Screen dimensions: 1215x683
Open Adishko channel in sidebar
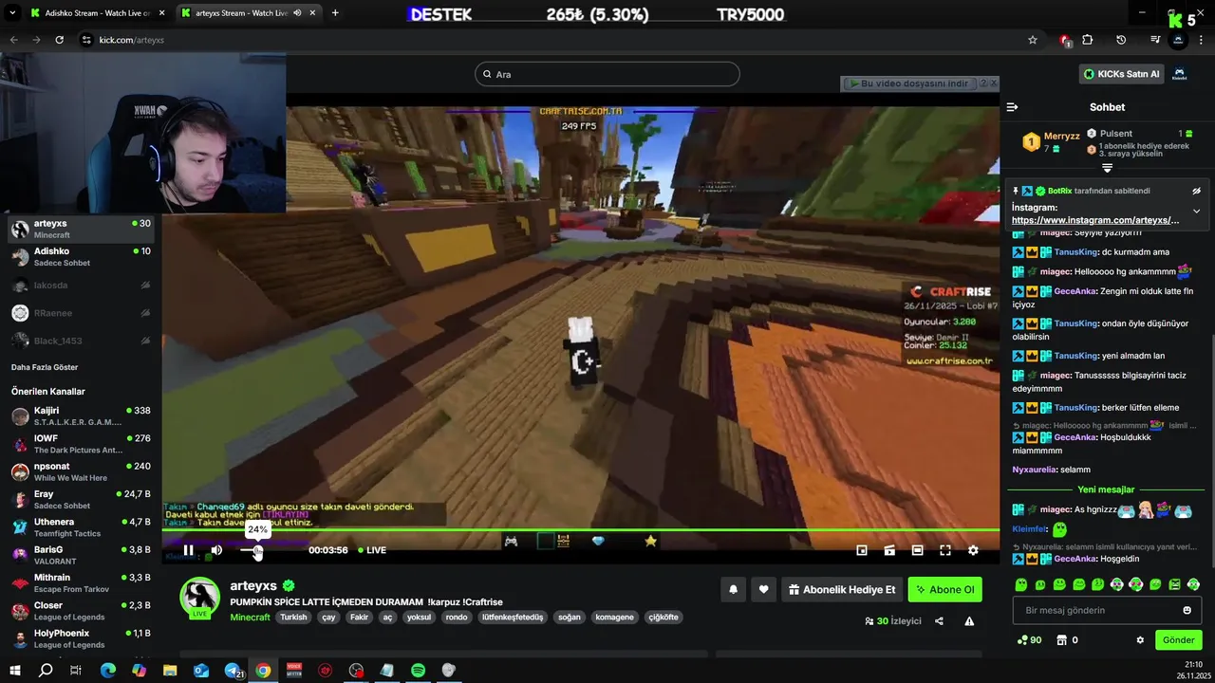[x=81, y=256]
